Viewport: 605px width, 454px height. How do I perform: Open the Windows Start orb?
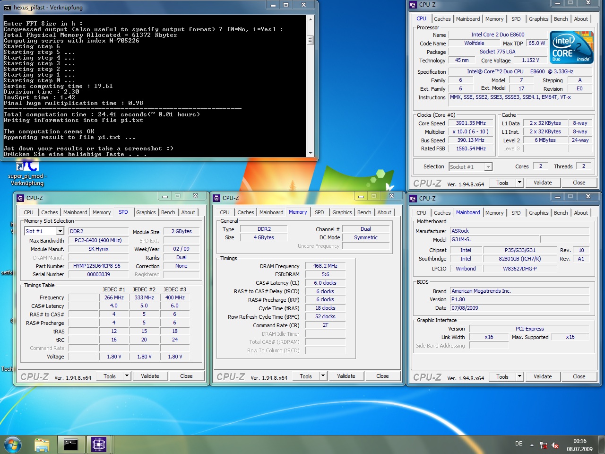point(13,445)
